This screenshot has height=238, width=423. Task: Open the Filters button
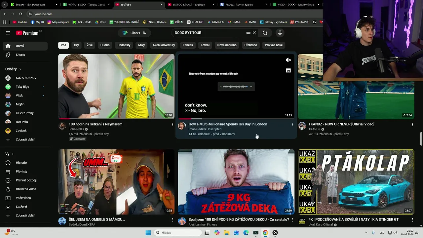coord(134,33)
